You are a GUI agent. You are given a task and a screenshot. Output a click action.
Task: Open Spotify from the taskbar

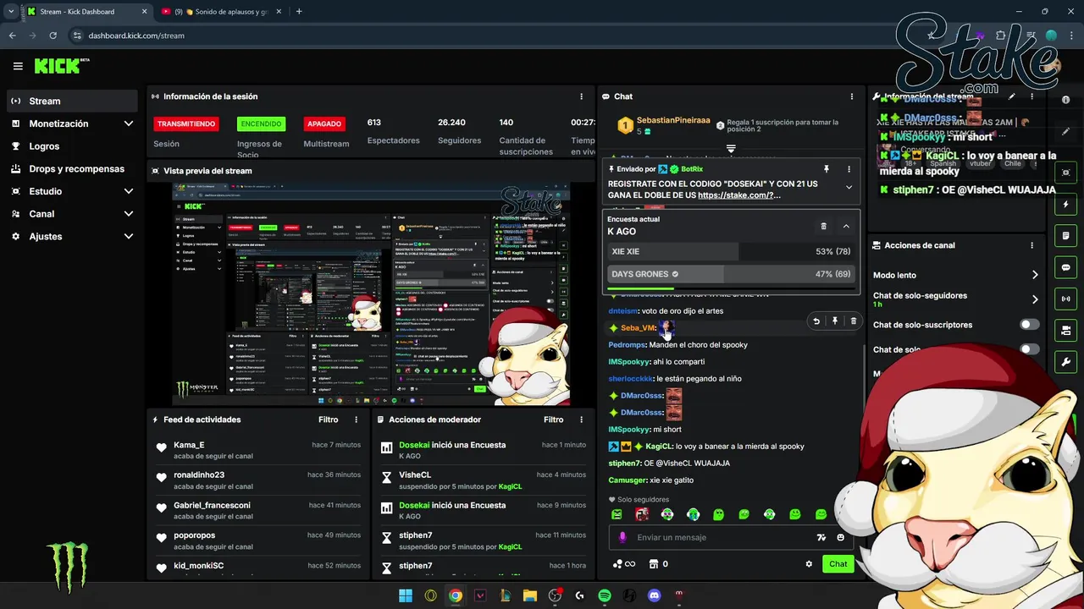pos(605,595)
